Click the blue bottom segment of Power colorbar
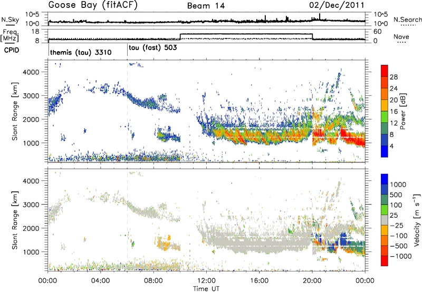The height and width of the screenshot is (292, 422). (385, 151)
